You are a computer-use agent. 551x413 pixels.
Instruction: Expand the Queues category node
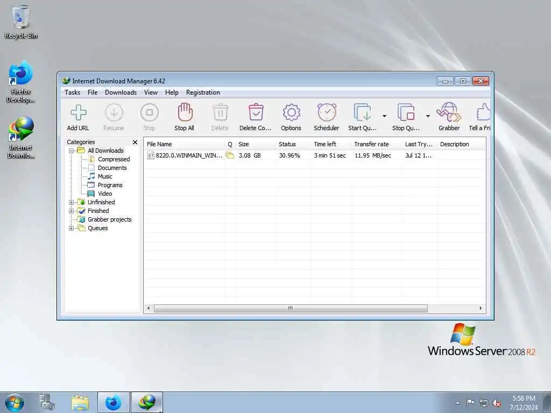pyautogui.click(x=72, y=228)
